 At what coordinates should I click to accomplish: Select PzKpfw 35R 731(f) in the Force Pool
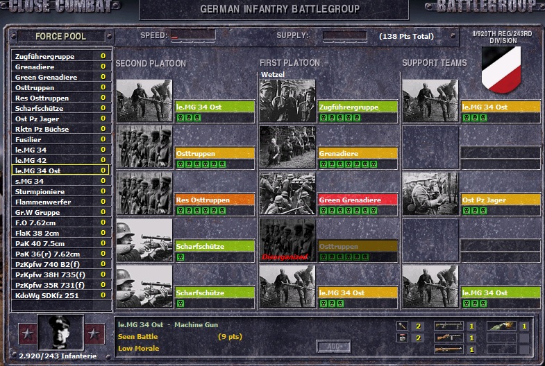pyautogui.click(x=60, y=285)
